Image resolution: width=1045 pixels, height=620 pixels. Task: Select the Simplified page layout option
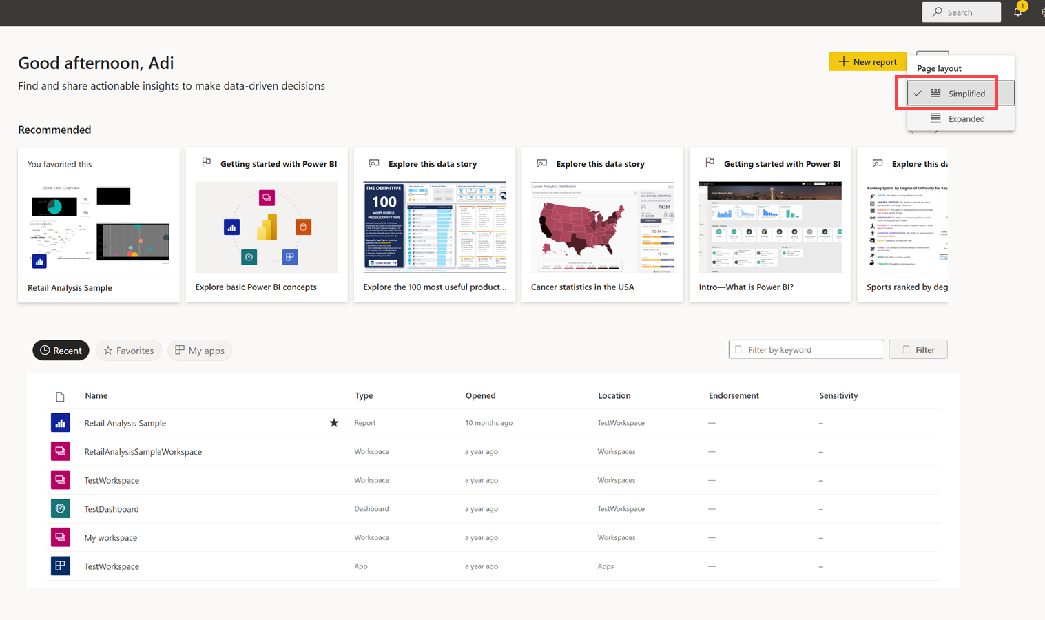point(960,93)
